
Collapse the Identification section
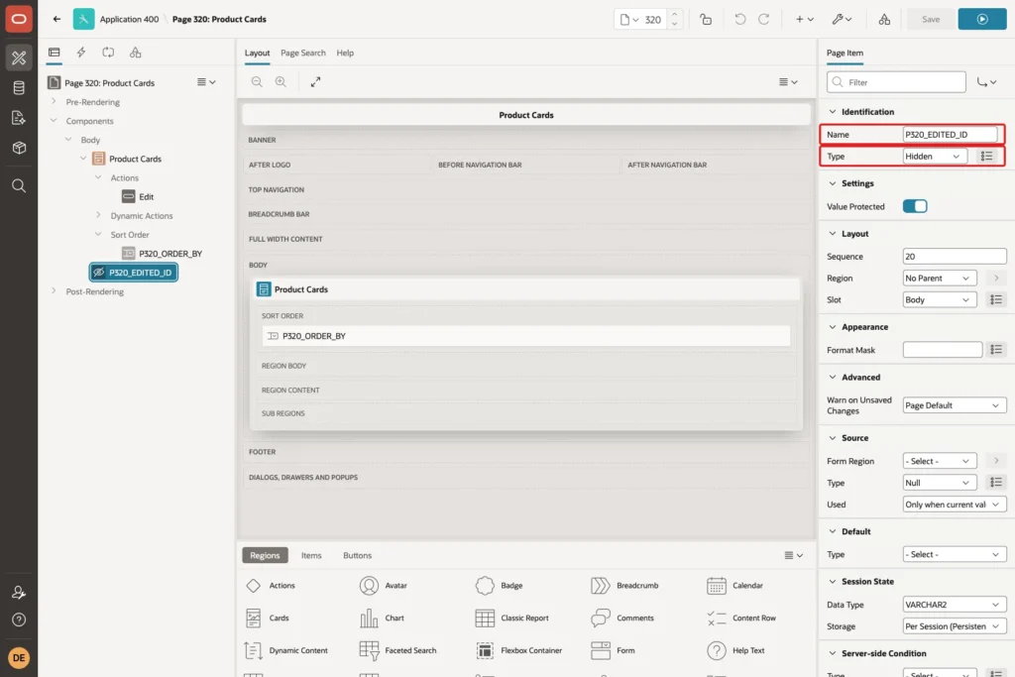coord(833,111)
